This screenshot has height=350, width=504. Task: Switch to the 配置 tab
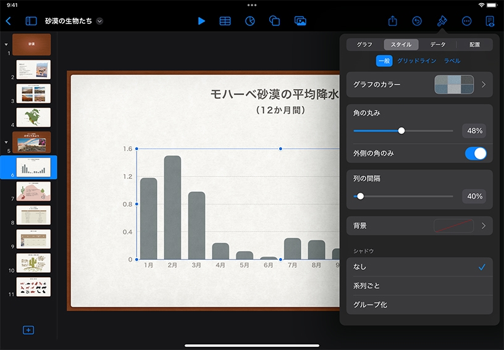pyautogui.click(x=474, y=44)
